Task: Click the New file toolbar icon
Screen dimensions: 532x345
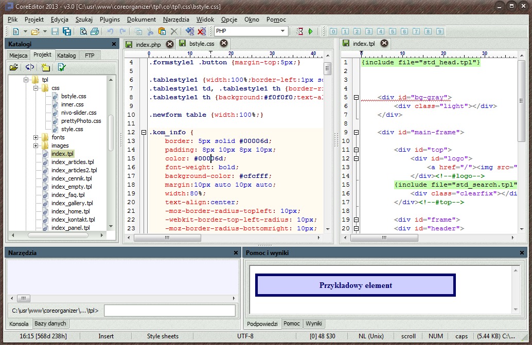Action: coord(15,31)
